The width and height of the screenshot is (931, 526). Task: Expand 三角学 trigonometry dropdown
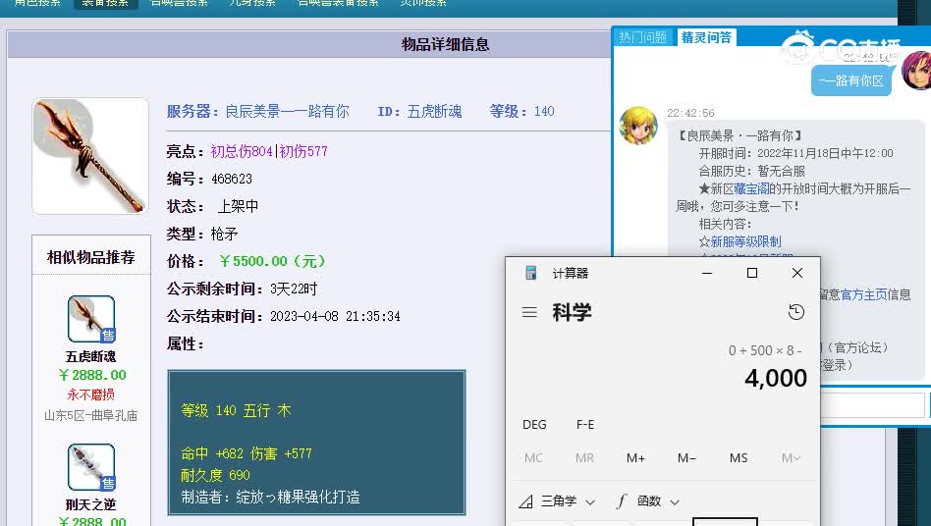557,501
